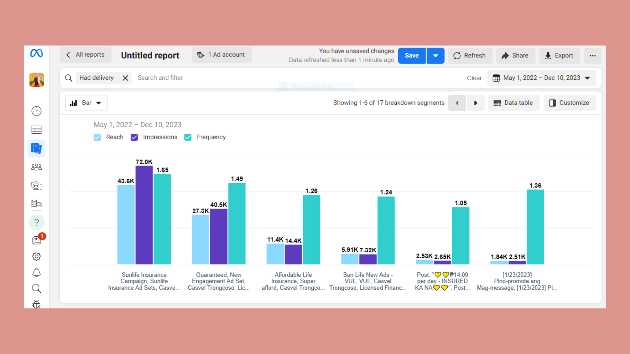630x354 pixels.
Task: Export the report
Action: click(559, 56)
